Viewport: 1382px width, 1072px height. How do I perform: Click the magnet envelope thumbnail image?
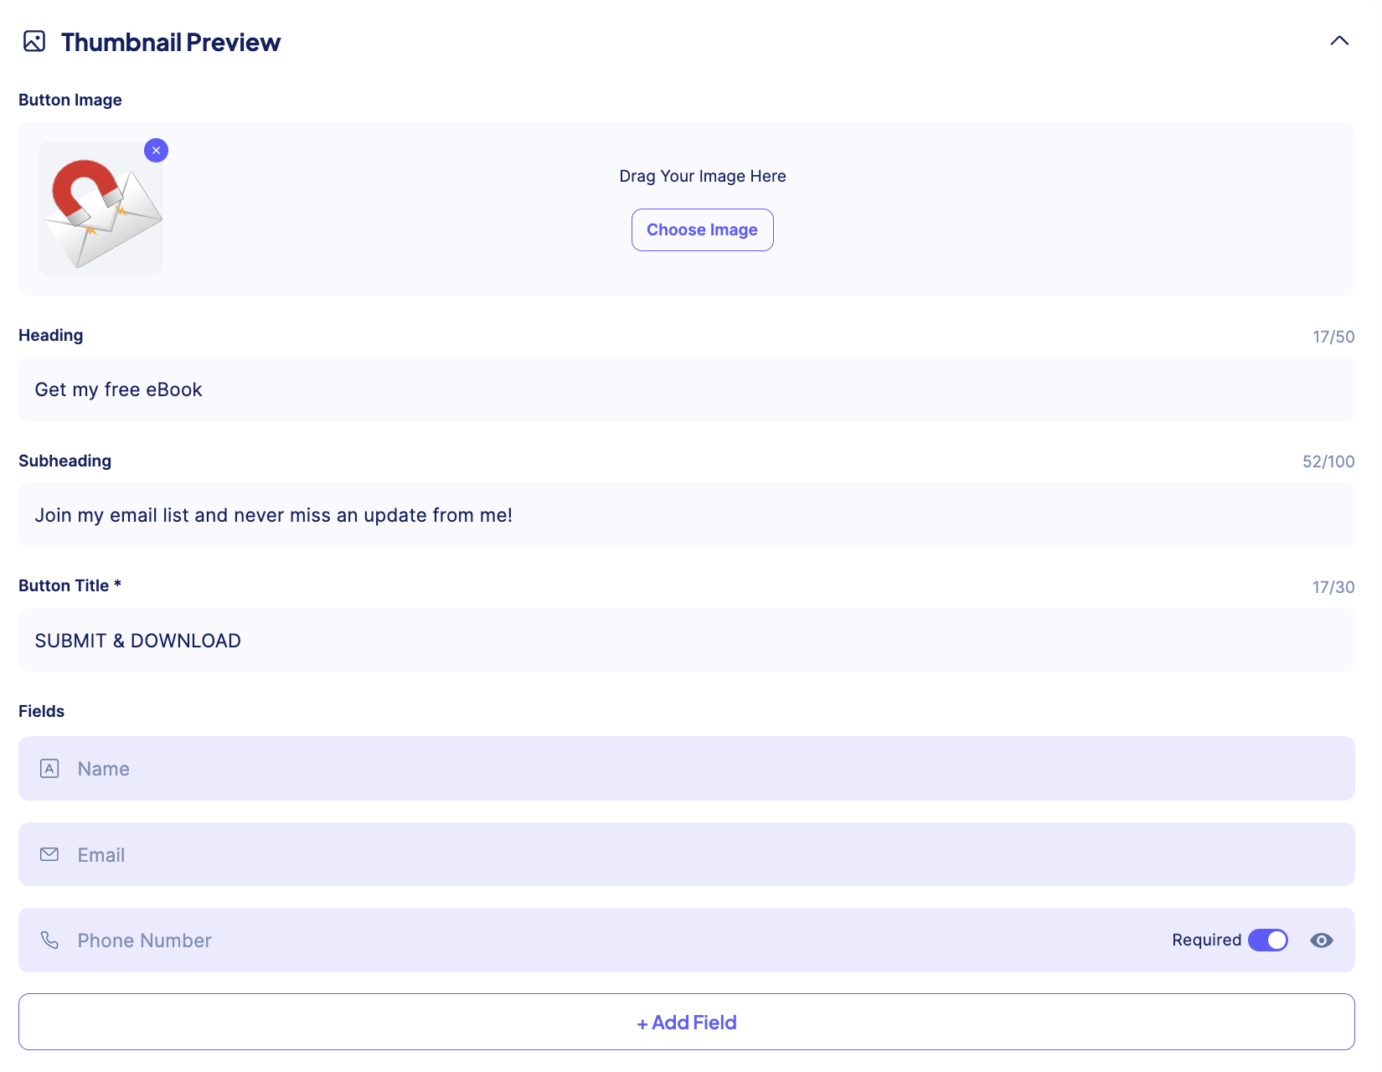101,209
